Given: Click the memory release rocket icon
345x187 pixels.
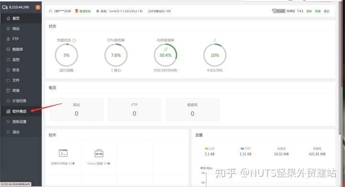Looking at the screenshot, I should click(165, 50).
